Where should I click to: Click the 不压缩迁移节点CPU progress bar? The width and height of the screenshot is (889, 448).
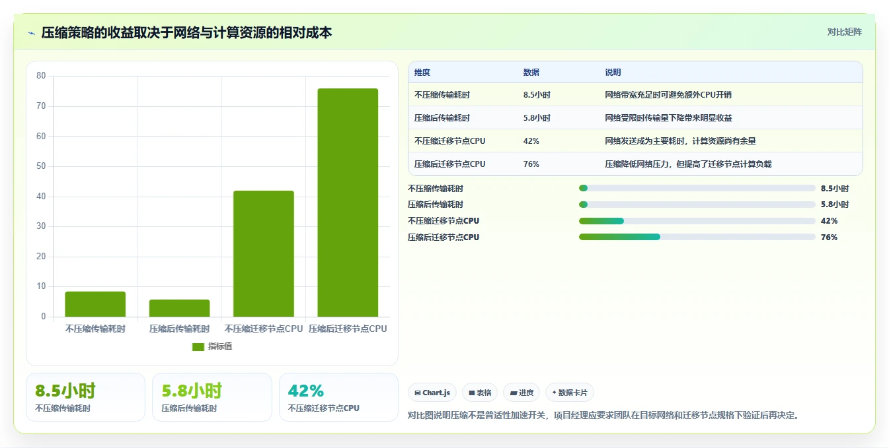pyautogui.click(x=697, y=221)
